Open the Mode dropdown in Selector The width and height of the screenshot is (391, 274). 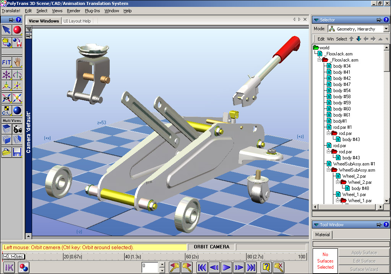[386, 29]
